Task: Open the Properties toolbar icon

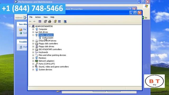Action: pos(45,21)
